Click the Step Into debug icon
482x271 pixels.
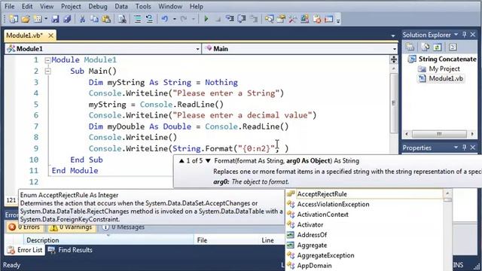tap(230, 19)
